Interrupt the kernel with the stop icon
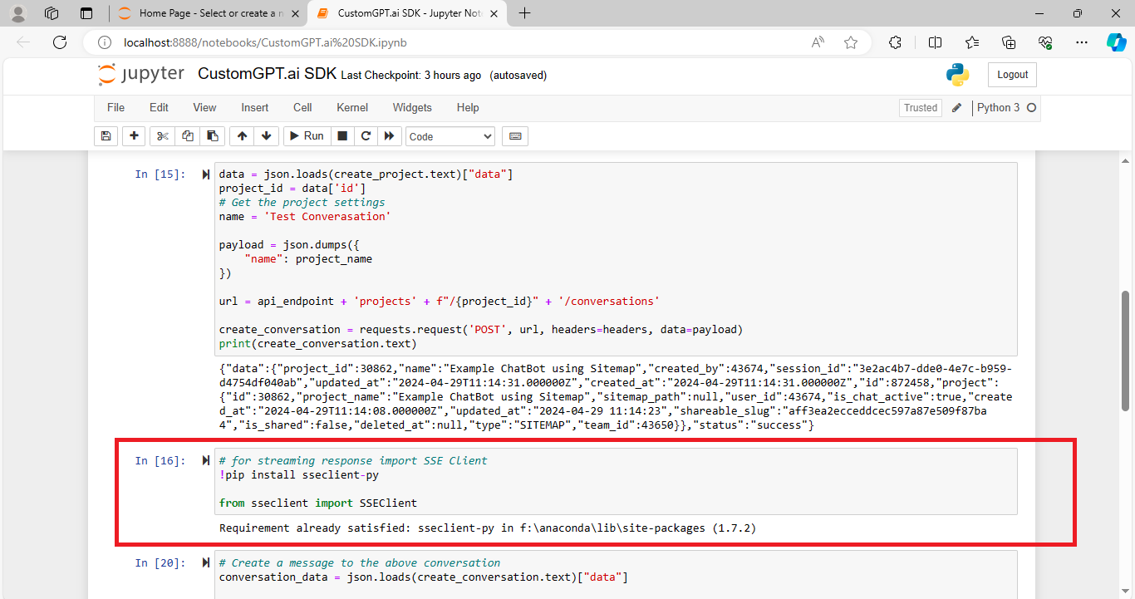Viewport: 1135px width, 599px height. [342, 135]
